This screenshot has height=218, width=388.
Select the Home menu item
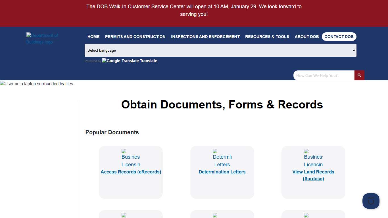point(93,37)
